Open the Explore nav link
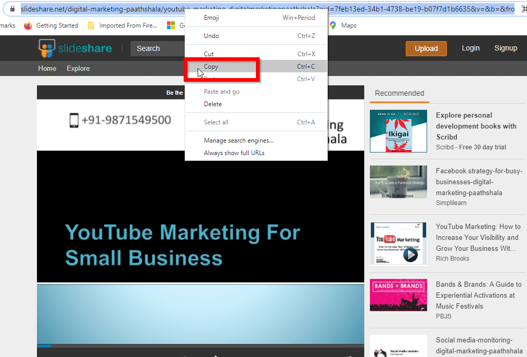Image resolution: width=527 pixels, height=357 pixels. 79,68
